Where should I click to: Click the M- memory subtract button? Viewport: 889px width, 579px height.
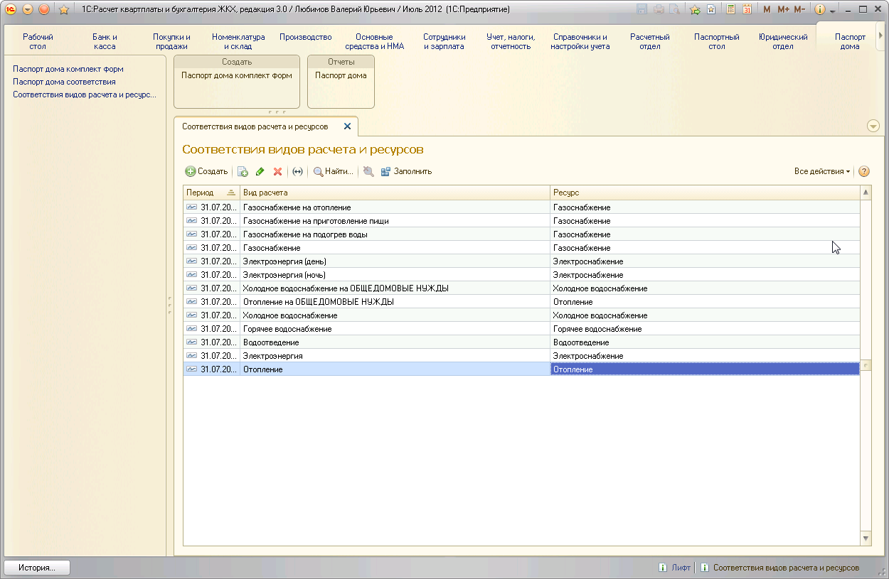pos(799,9)
